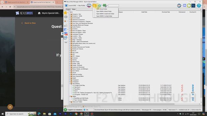Click the browser home icon beside Skyrim Special Edition
The image size is (207, 116).
click(39, 13)
